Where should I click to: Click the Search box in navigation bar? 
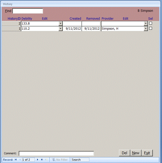pos(80,160)
